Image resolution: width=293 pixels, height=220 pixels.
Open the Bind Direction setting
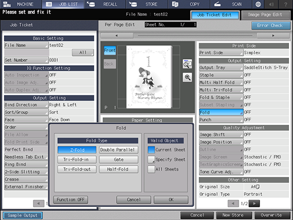pos(26,105)
